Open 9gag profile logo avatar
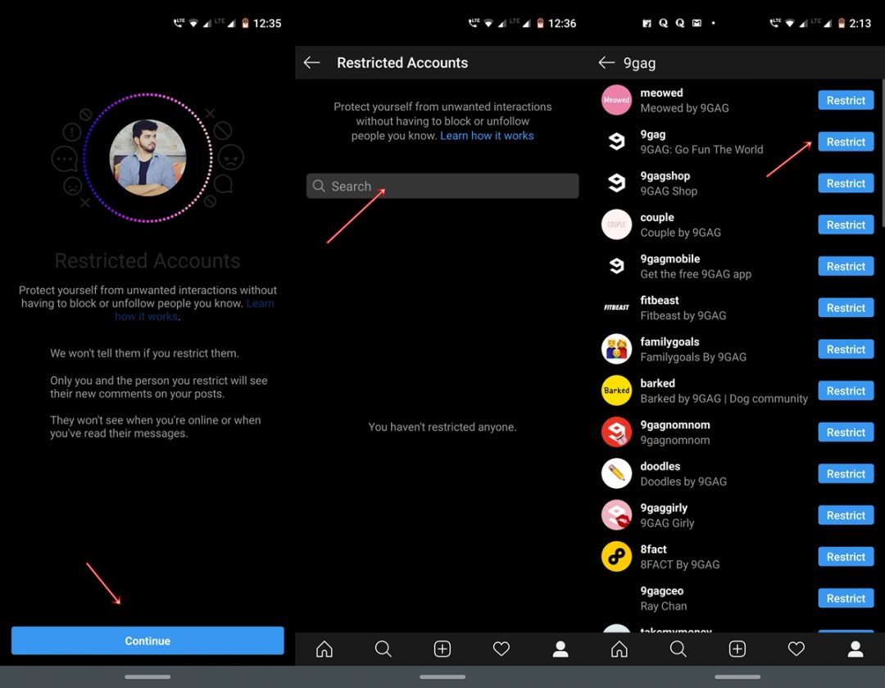 coord(616,142)
